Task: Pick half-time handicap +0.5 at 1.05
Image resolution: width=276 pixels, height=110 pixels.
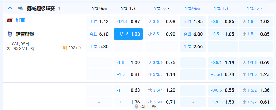Action: [x=222, y=34]
